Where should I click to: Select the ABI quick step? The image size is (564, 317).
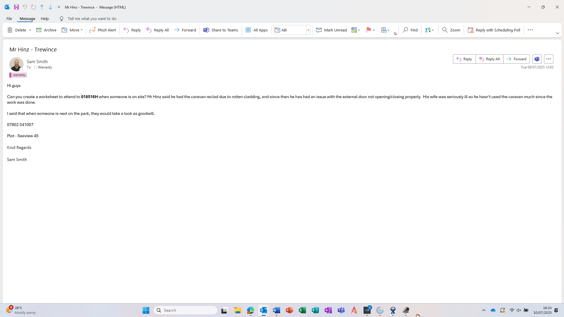290,30
